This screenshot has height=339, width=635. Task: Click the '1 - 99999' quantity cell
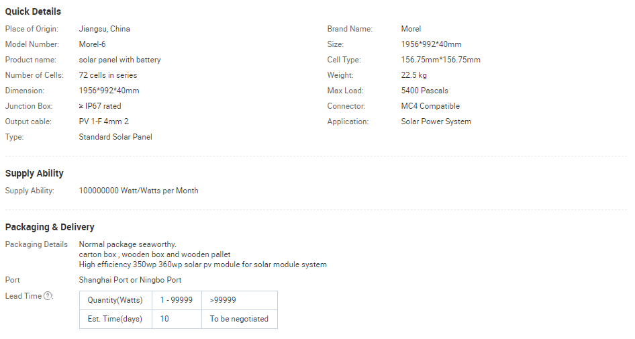pos(177,300)
